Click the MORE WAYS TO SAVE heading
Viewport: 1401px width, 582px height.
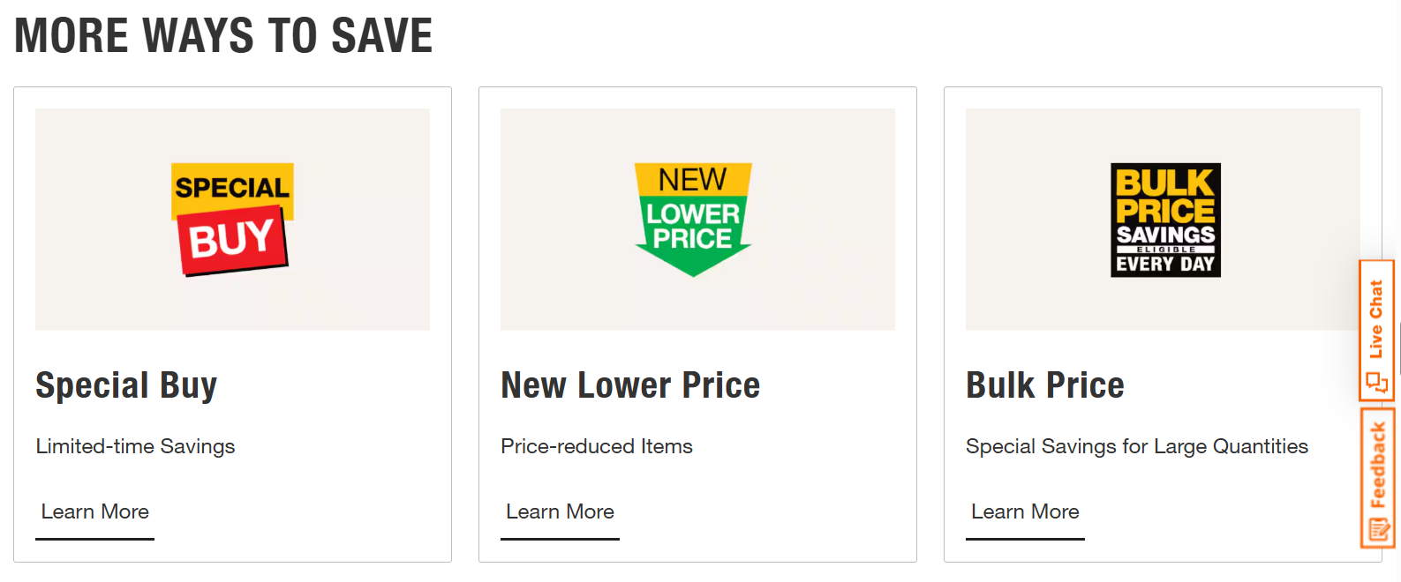click(x=223, y=35)
